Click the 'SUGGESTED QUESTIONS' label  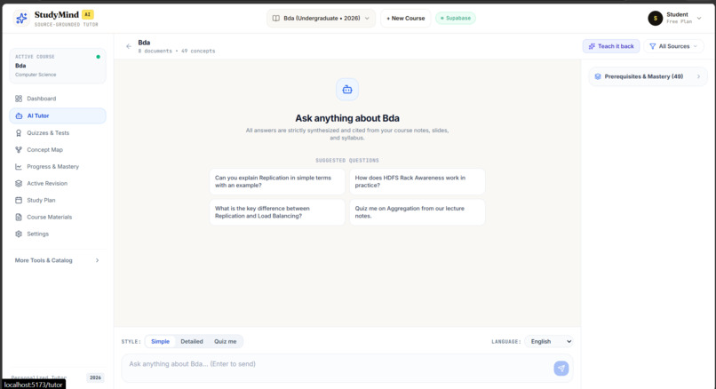[347, 161]
